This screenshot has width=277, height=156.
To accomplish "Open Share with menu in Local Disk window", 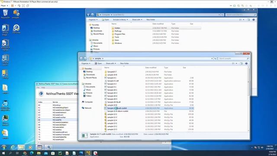I will pyautogui.click(x=137, y=19).
